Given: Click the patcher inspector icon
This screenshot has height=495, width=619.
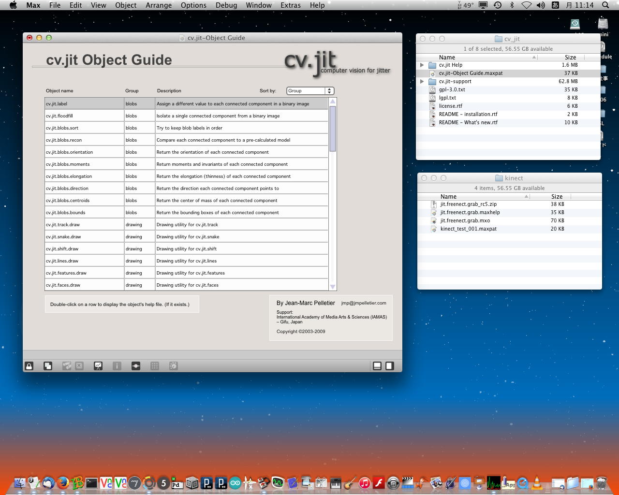Looking at the screenshot, I should click(117, 366).
